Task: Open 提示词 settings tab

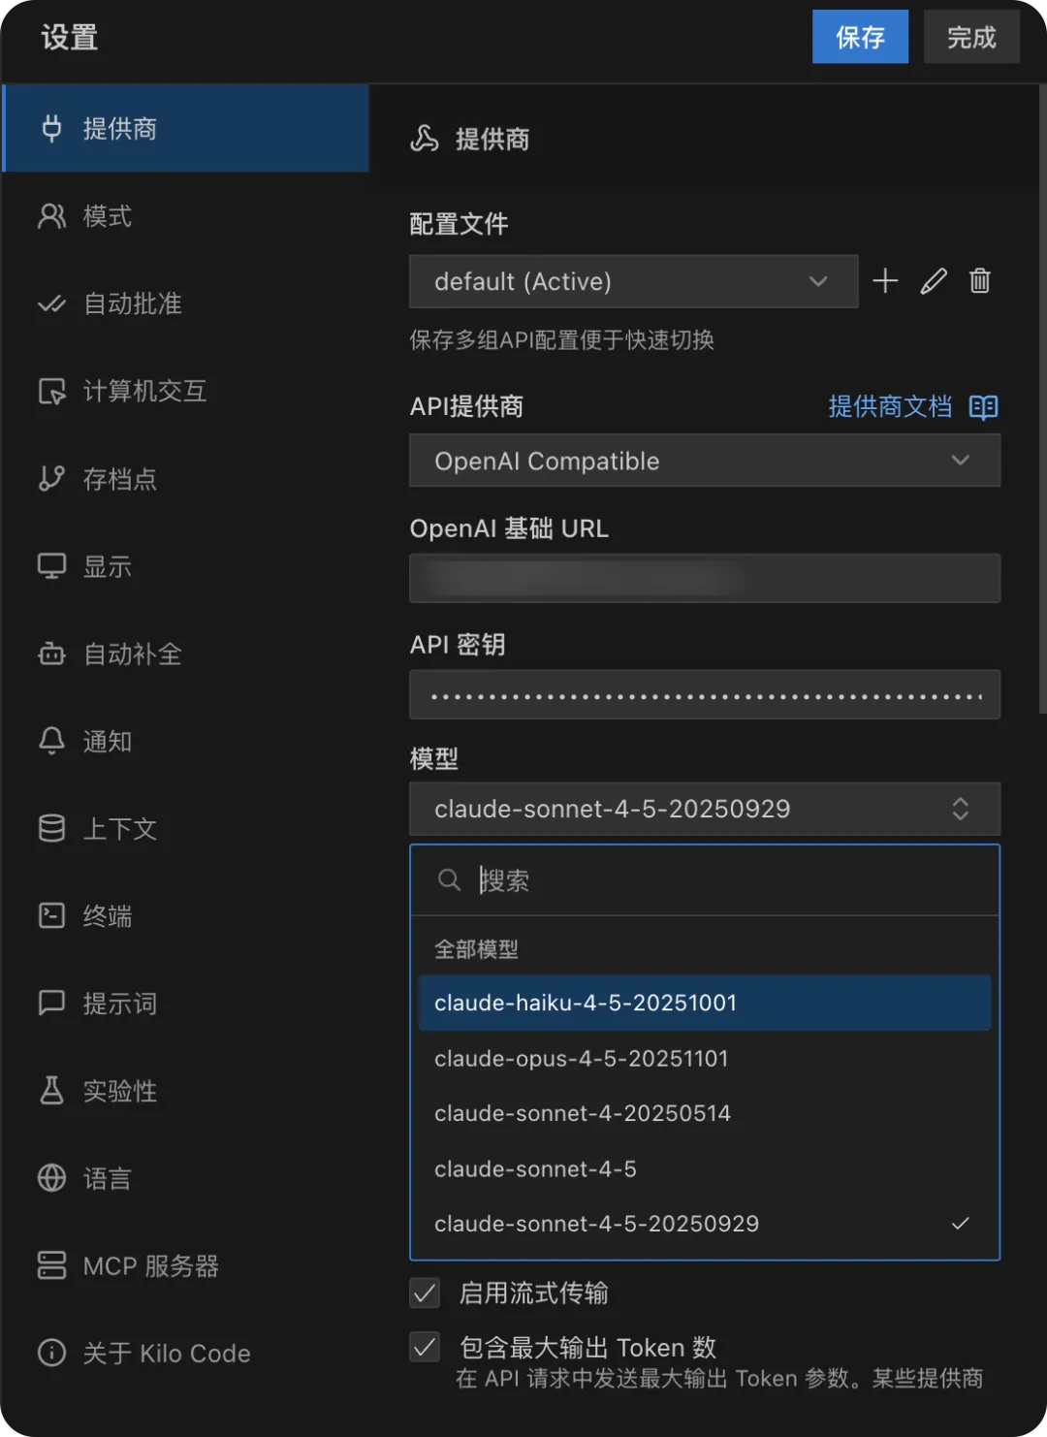Action: [185, 1003]
